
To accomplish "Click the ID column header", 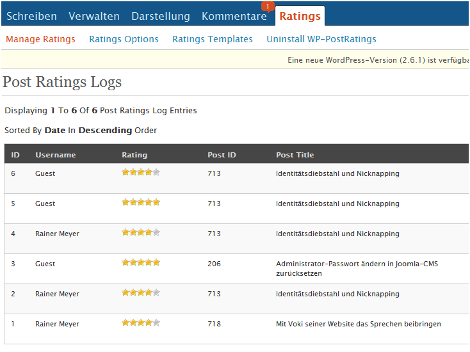I will point(15,155).
